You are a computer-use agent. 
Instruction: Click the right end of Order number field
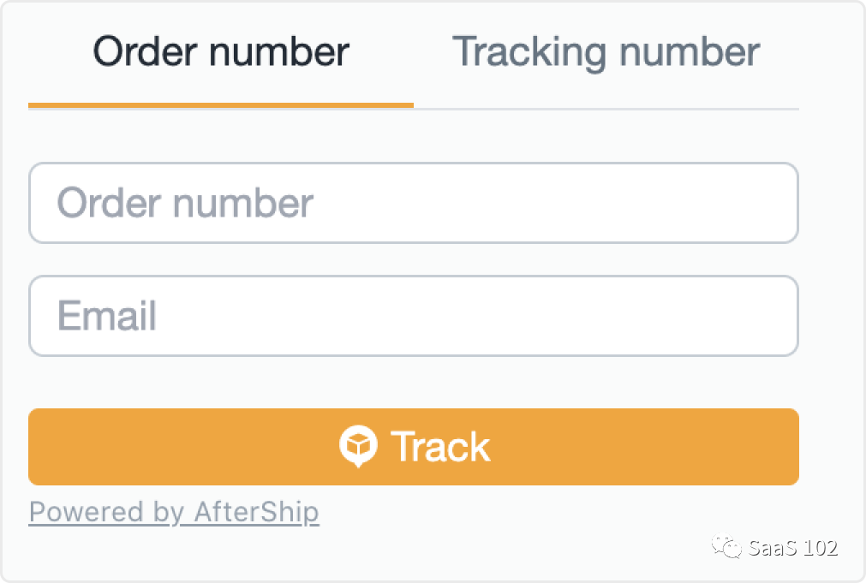click(x=771, y=203)
